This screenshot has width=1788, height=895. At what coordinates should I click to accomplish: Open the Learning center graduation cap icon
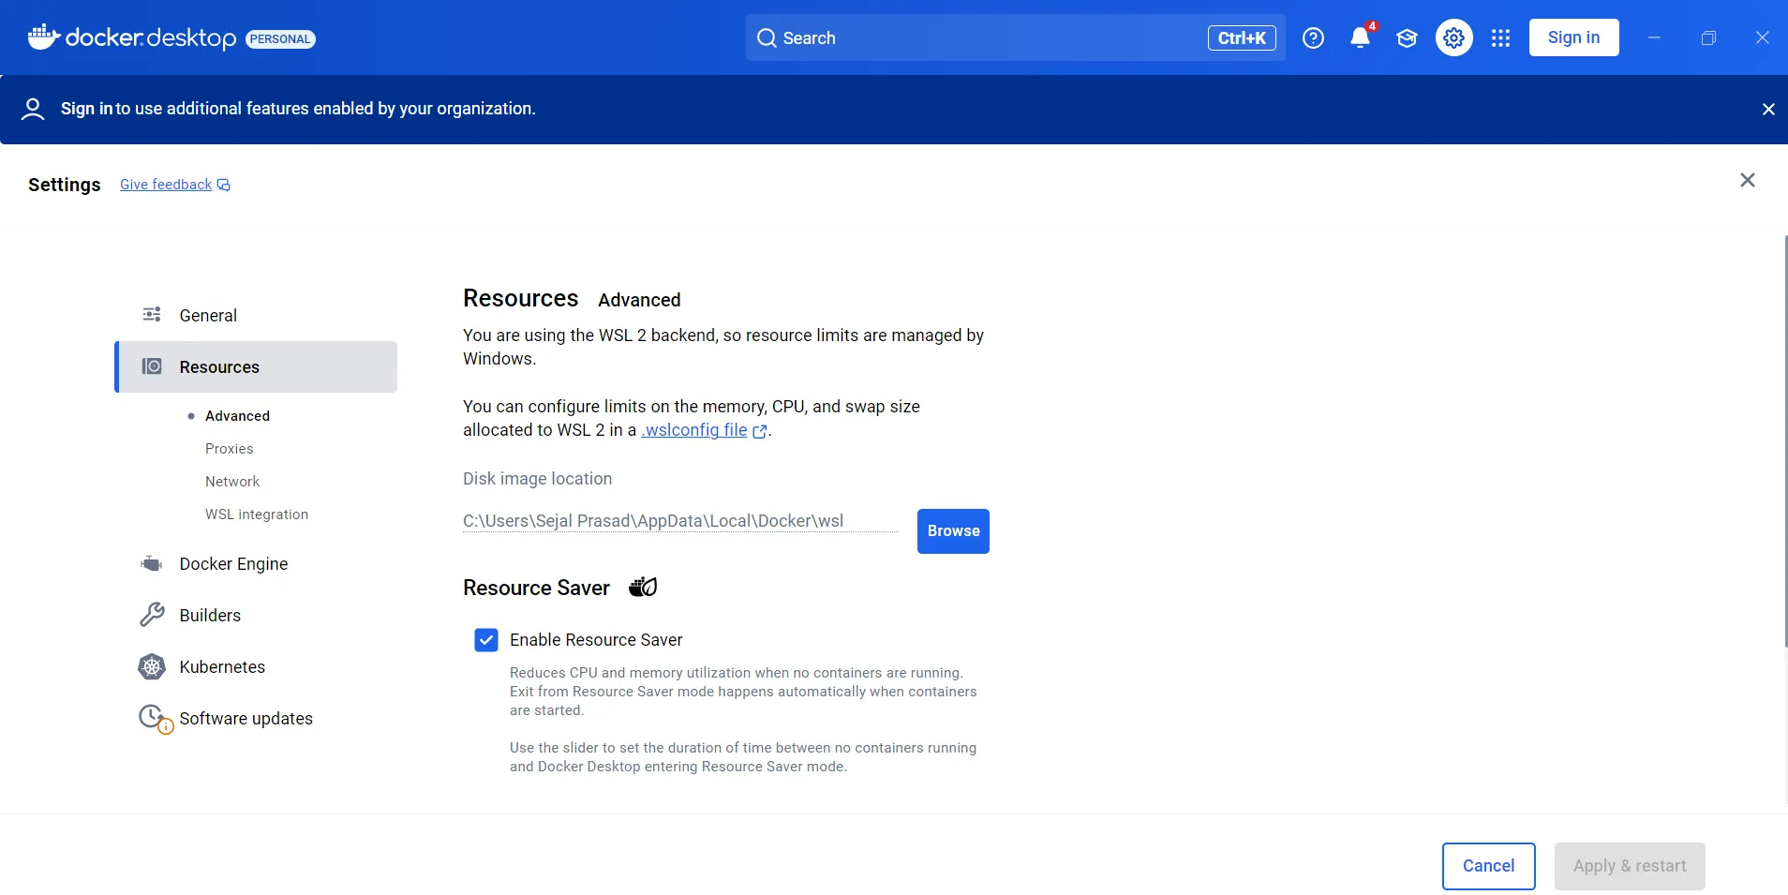tap(1407, 37)
